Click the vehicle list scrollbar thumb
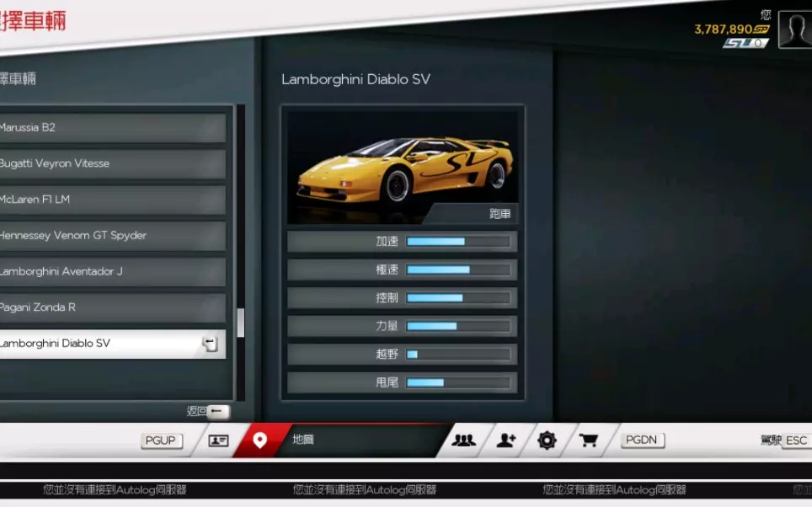The image size is (812, 507). point(240,323)
